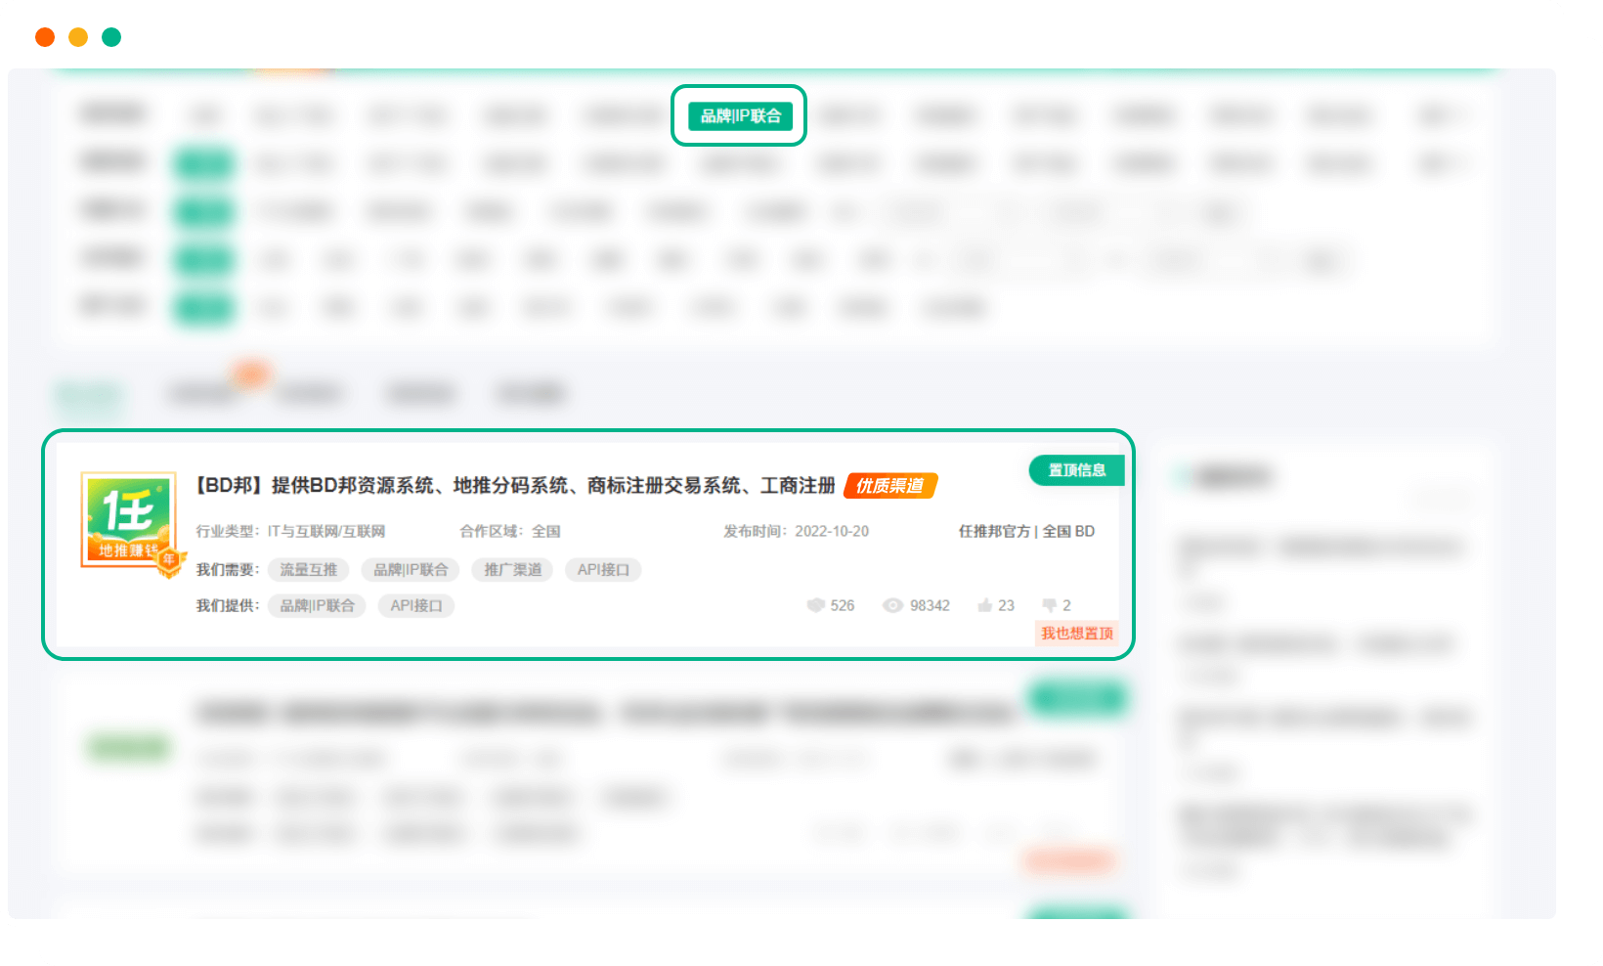Click the 98342 view count
Viewport: 1603px width, 966px height.
pos(930,605)
